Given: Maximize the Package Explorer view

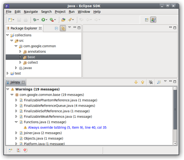Looking at the screenshot, I should pyautogui.click(x=79, y=28).
